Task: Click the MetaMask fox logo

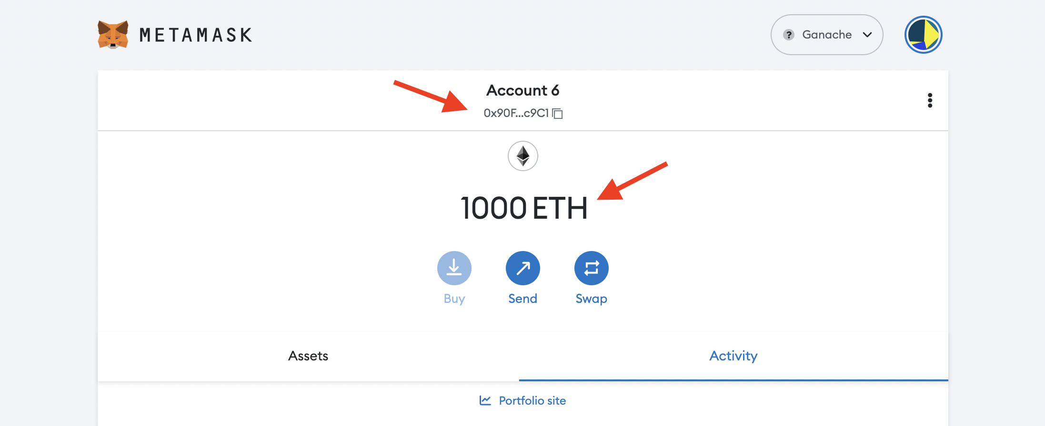Action: [x=113, y=35]
